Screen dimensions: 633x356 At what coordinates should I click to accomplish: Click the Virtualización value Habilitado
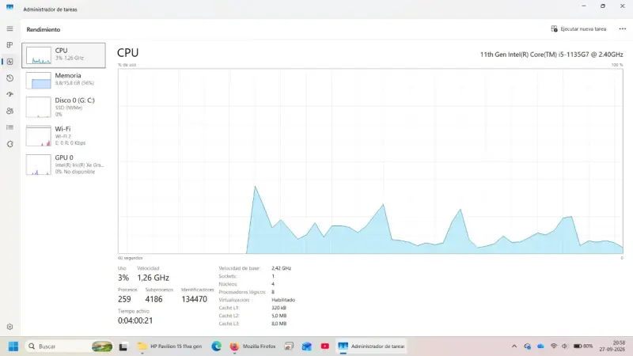pos(283,300)
